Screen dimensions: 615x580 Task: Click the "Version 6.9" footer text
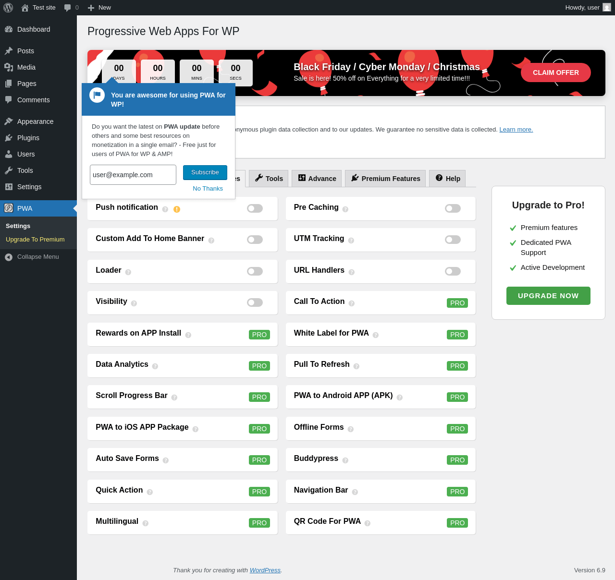[x=590, y=570]
